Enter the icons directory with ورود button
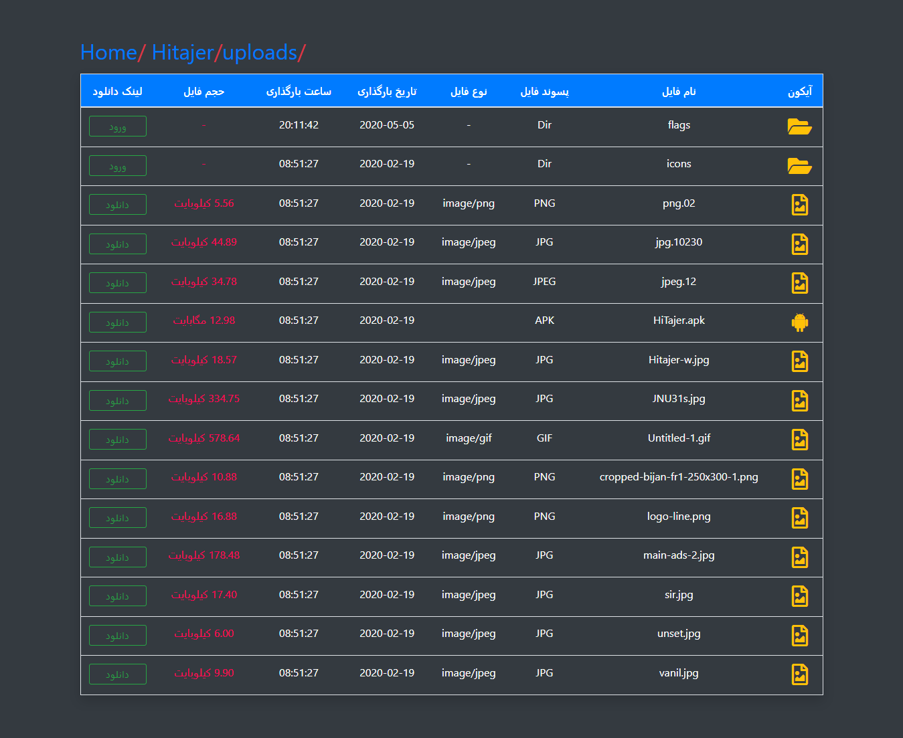 click(118, 166)
